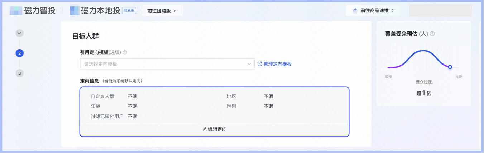Open 前往商品速推 link

373,11
